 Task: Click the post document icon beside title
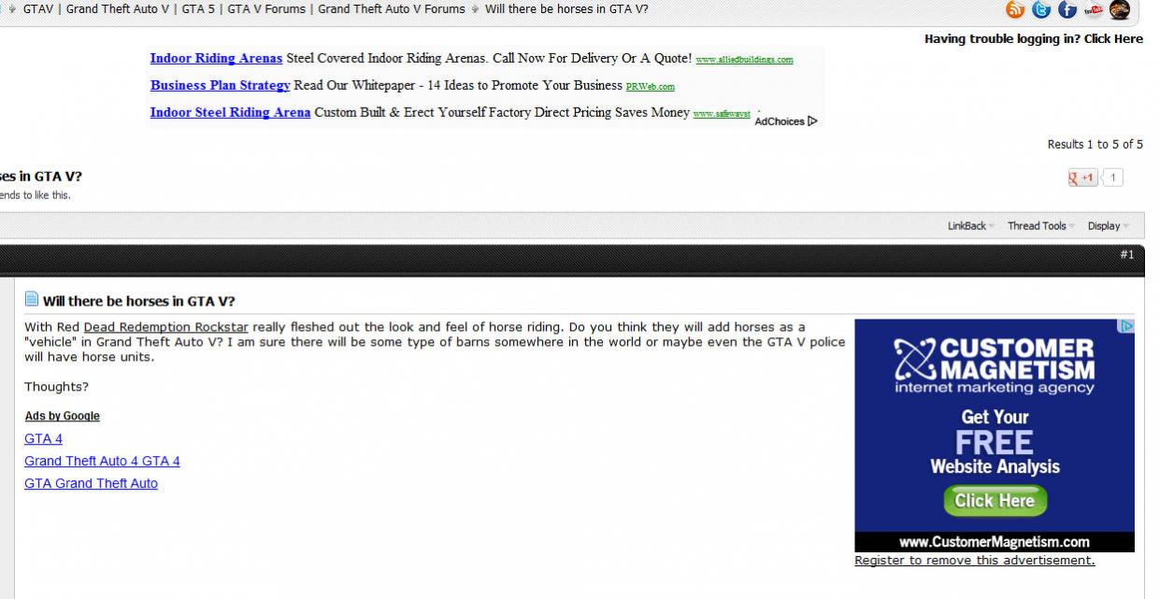pos(32,300)
